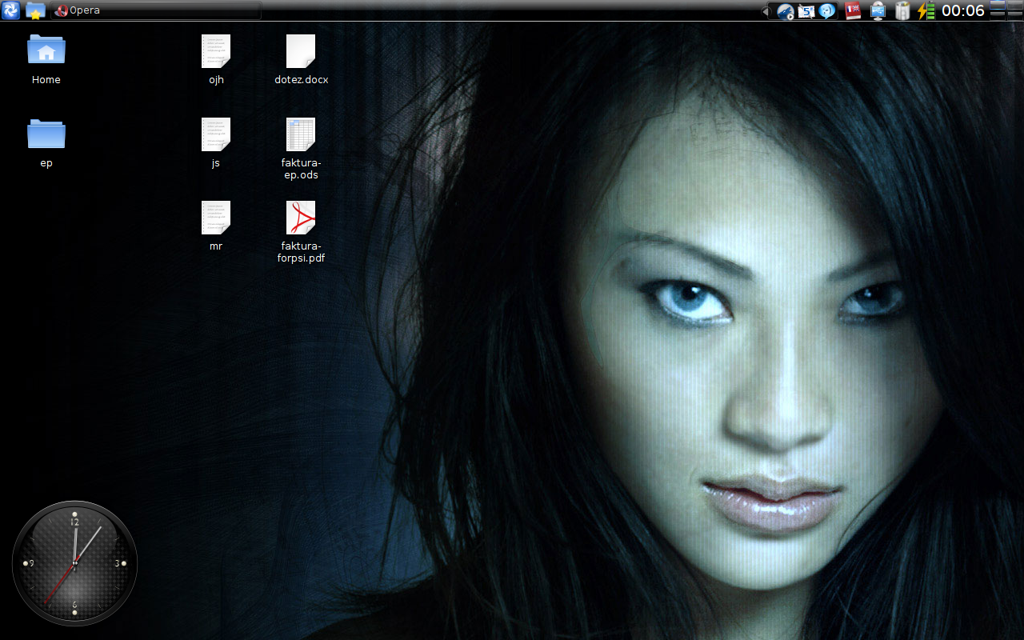Select the ojh text file icon
Viewport: 1024px width, 640px height.
point(216,51)
